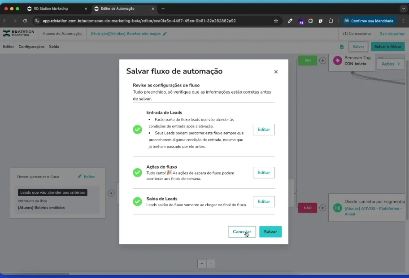The width and height of the screenshot is (409, 278).
Task: Click Salvar e Ativar button
Action: (x=387, y=47)
